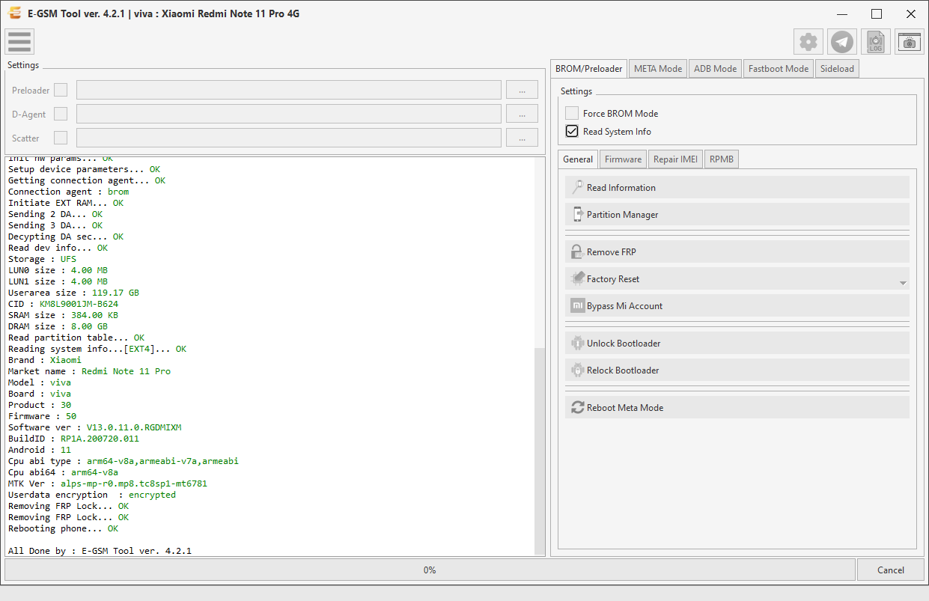Expand the Factory Reset dropdown arrow

pos(903,283)
